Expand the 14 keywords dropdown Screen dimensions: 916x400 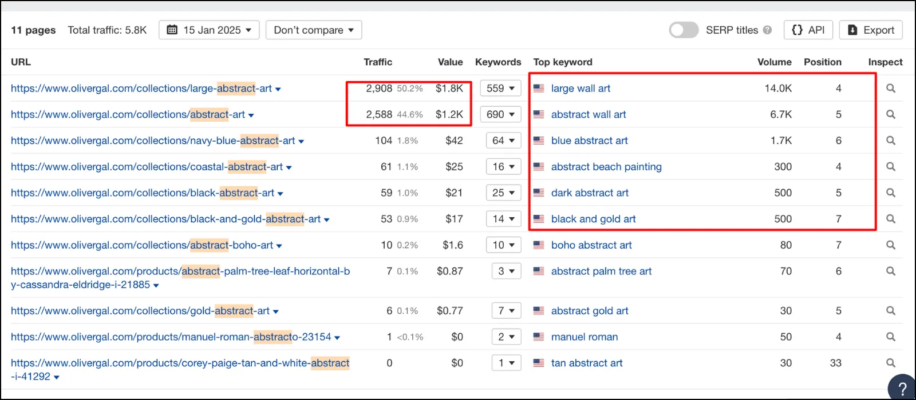pyautogui.click(x=504, y=219)
